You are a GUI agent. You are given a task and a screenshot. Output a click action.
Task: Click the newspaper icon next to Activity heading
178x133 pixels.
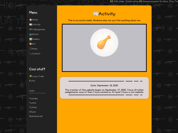tap(96, 14)
